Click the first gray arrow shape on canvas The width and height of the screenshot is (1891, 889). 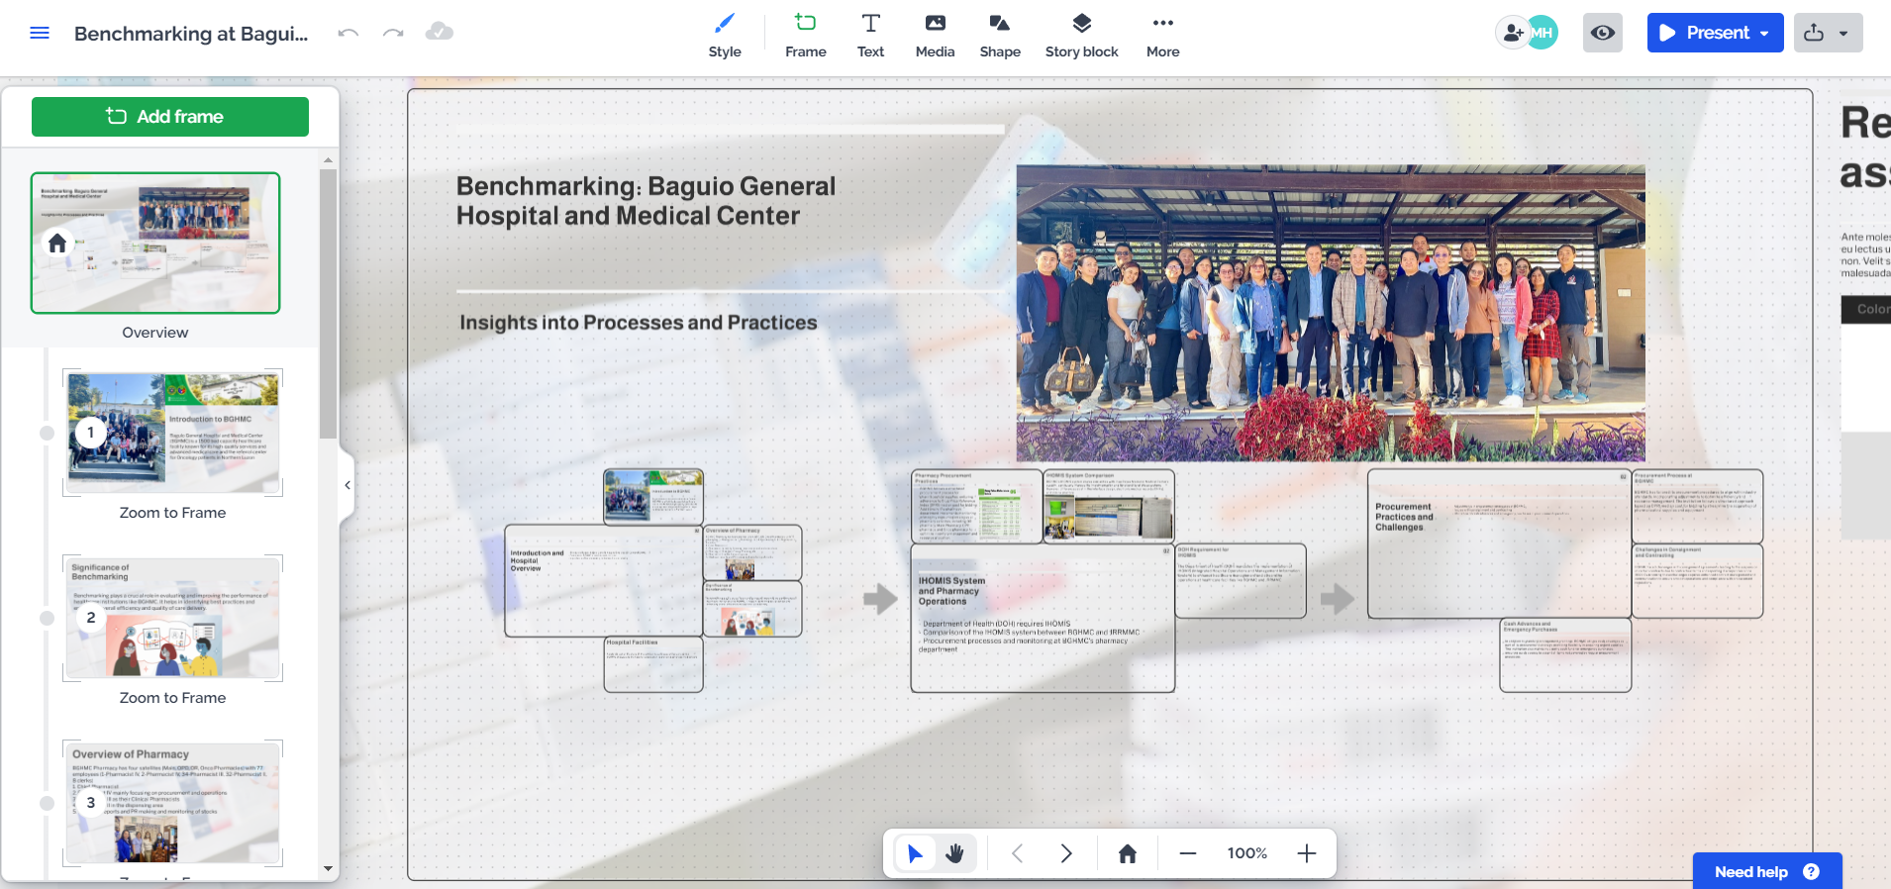click(x=880, y=598)
